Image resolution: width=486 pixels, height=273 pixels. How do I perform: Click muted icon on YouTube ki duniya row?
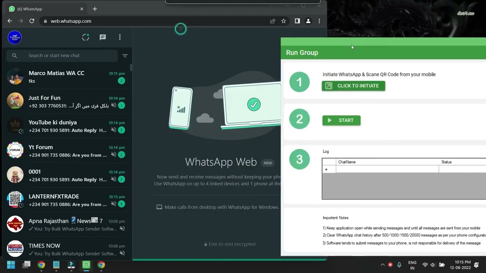[x=114, y=130]
